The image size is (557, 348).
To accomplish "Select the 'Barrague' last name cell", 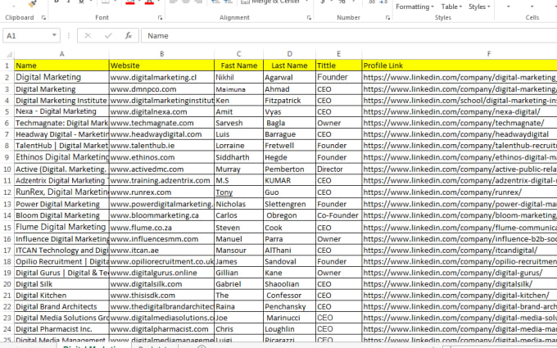I will click(x=289, y=134).
